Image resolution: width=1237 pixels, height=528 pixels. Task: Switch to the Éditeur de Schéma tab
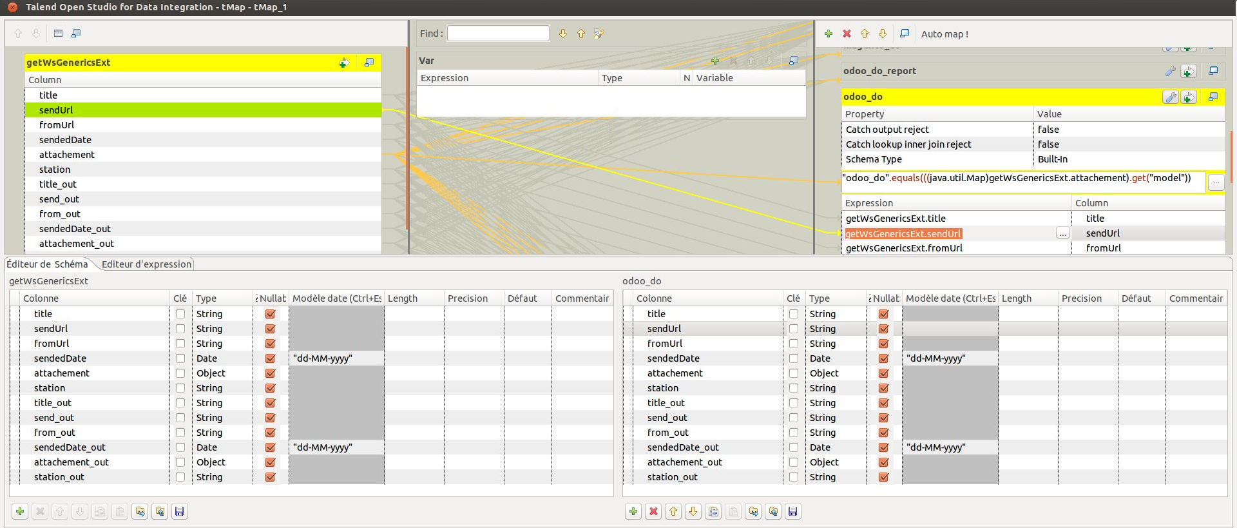pos(47,264)
